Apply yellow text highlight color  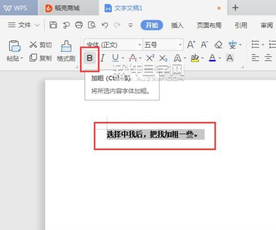coord(195,58)
